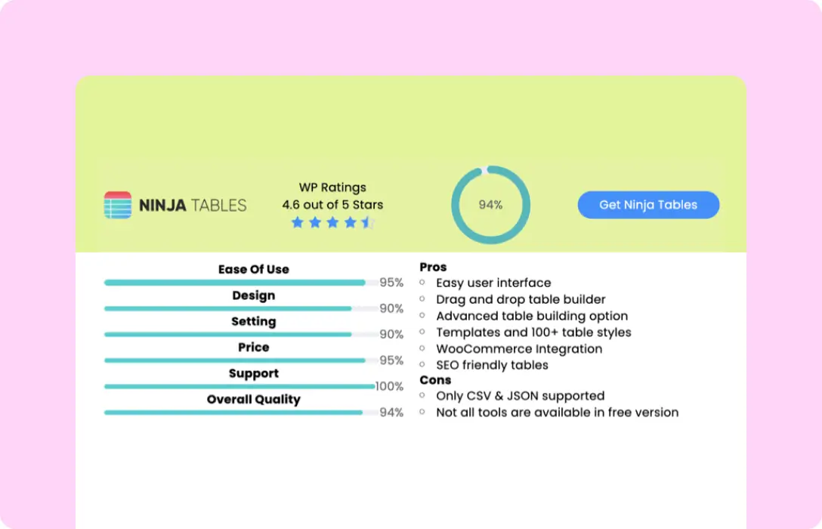Image resolution: width=822 pixels, height=529 pixels.
Task: Select the WooCommerce Integration bullet
Action: click(x=519, y=349)
